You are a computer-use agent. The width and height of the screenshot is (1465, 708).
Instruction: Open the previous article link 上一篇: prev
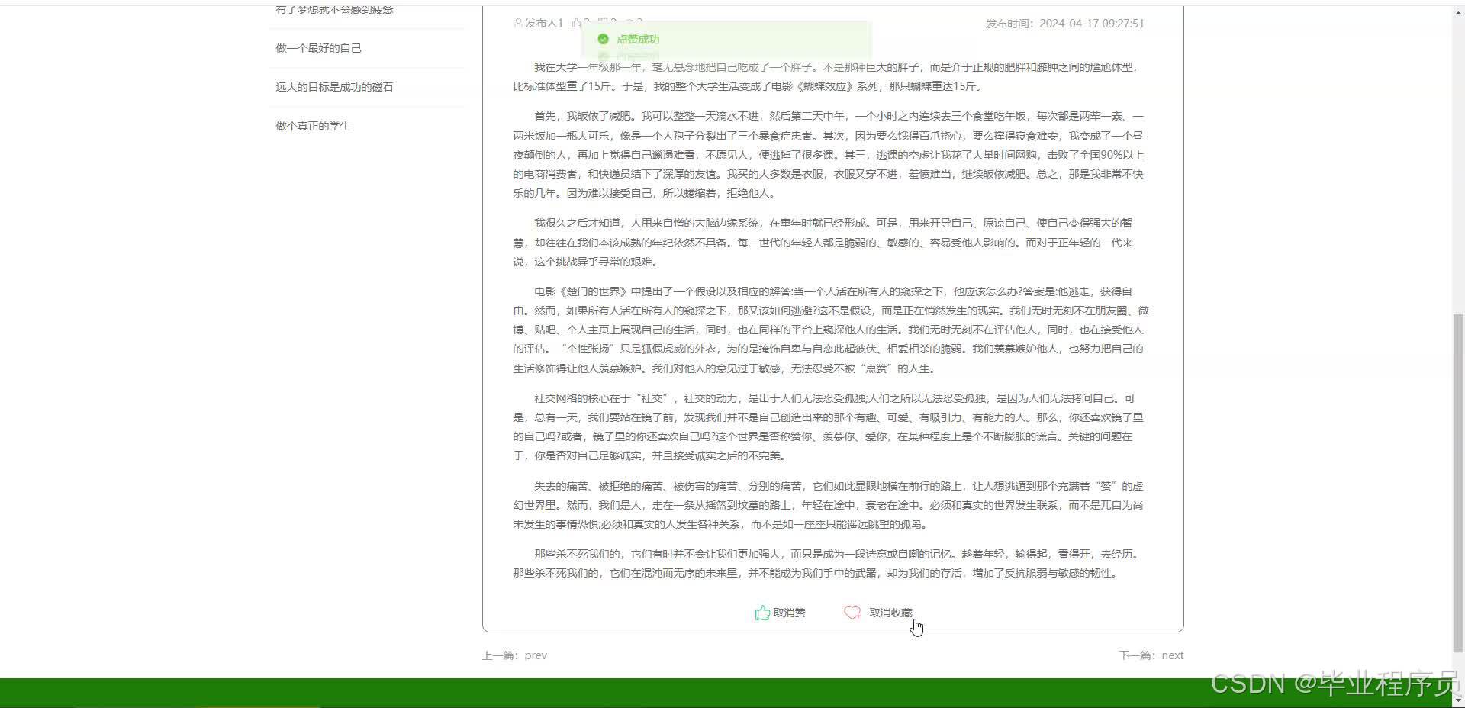point(514,655)
